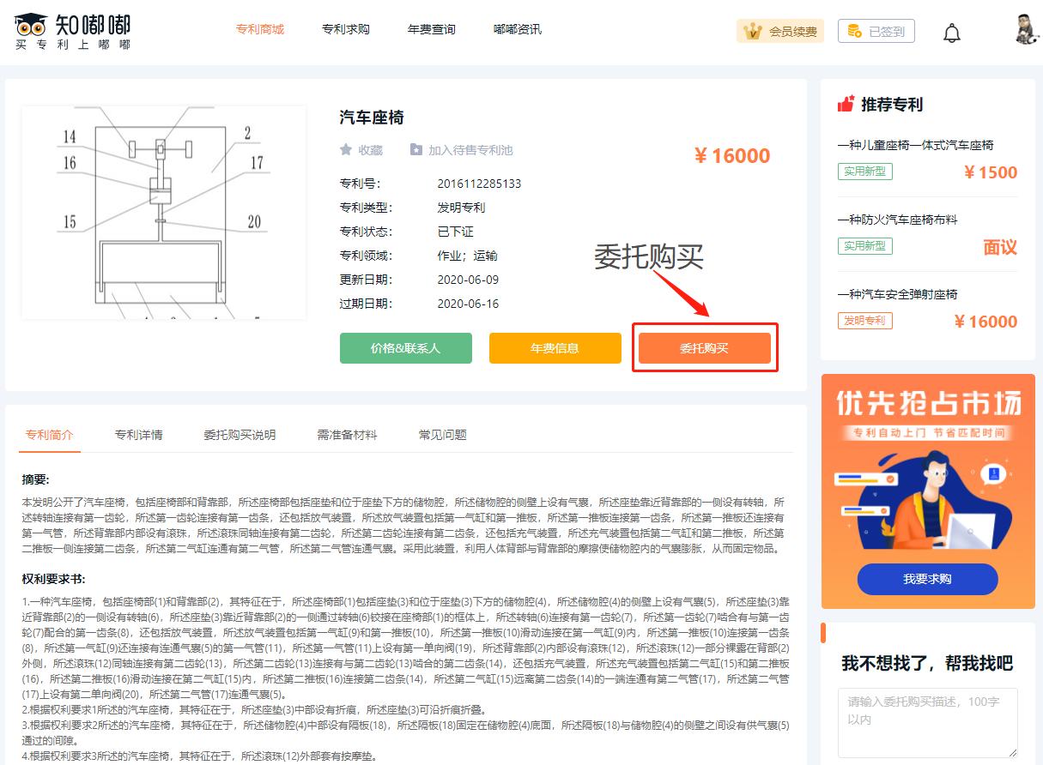
Task: Open 一种防火汽车座椅布料 recommended patent
Action: click(x=898, y=220)
